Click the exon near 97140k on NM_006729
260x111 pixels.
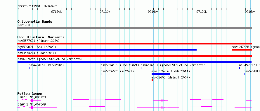click(x=162, y=101)
